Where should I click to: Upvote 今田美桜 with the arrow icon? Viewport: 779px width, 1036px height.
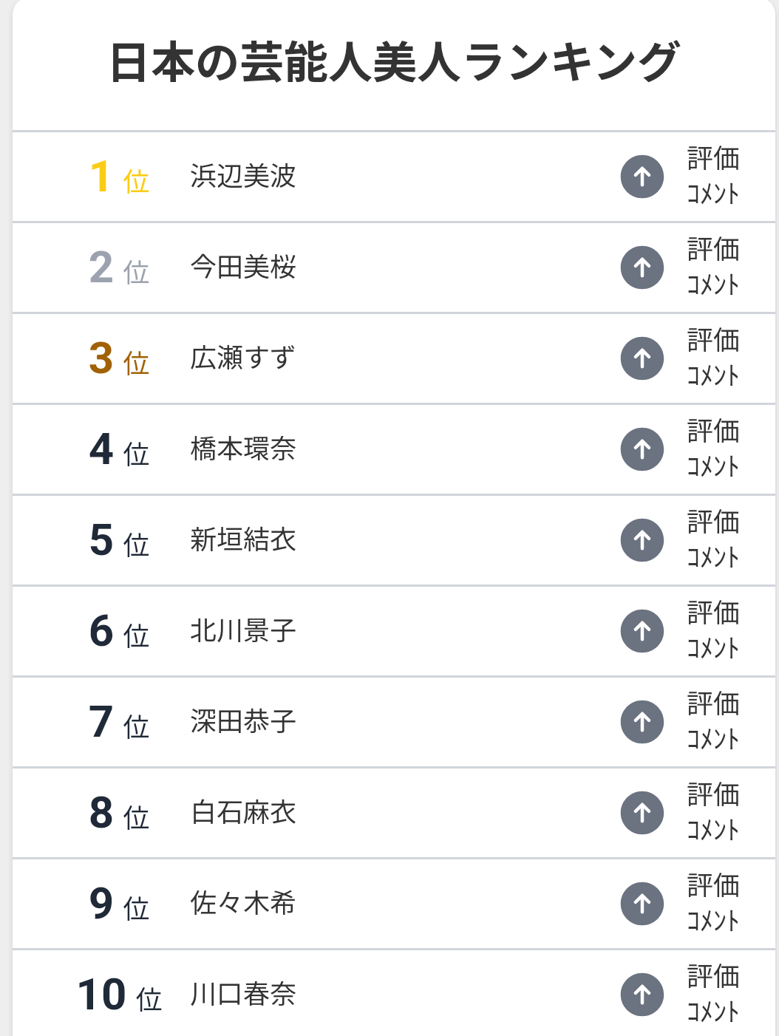[x=642, y=267]
